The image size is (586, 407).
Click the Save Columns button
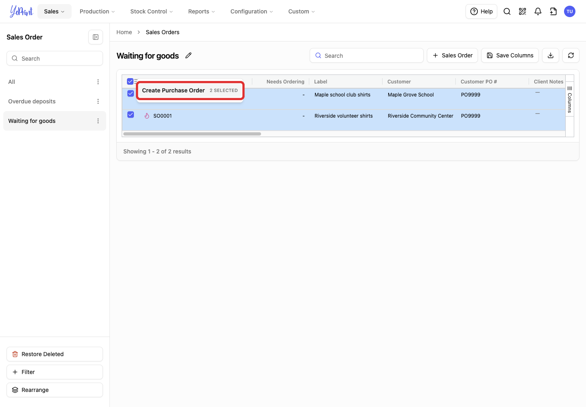pos(510,55)
